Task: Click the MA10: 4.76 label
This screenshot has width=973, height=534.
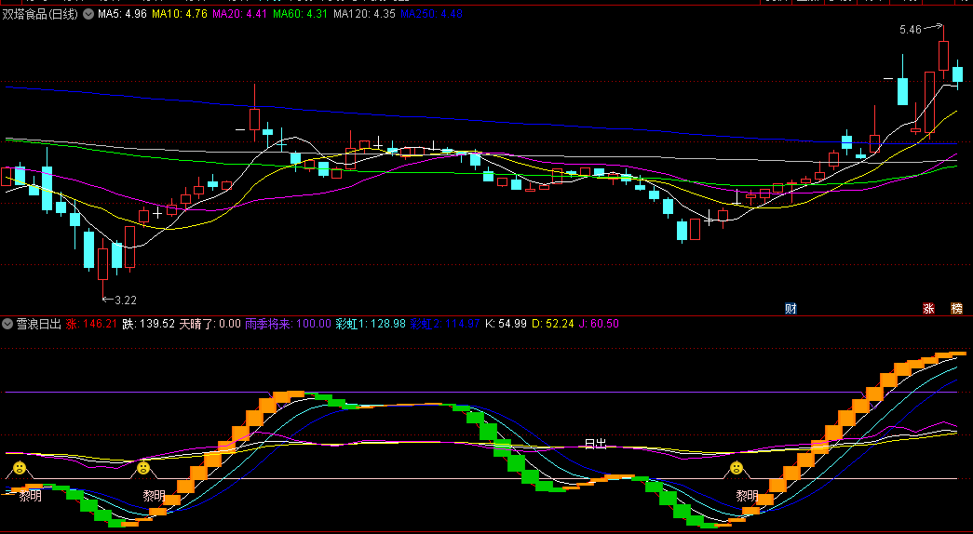Action: pos(180,14)
